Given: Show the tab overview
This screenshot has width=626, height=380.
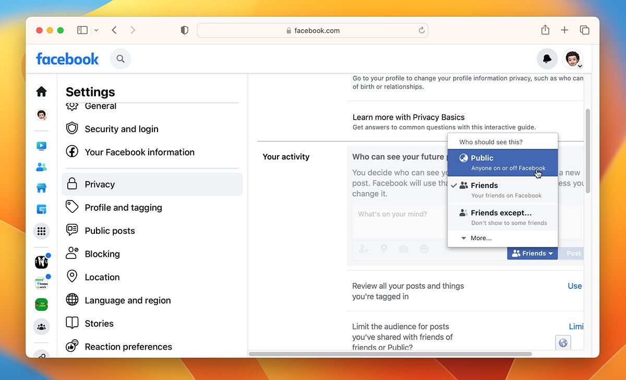Looking at the screenshot, I should point(585,30).
